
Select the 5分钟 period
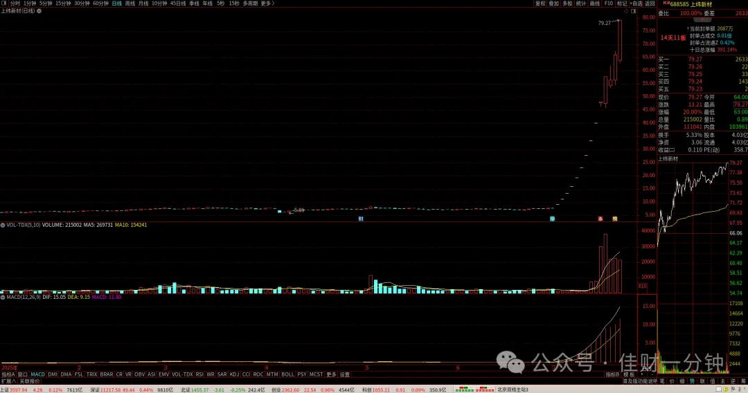(x=46, y=3)
